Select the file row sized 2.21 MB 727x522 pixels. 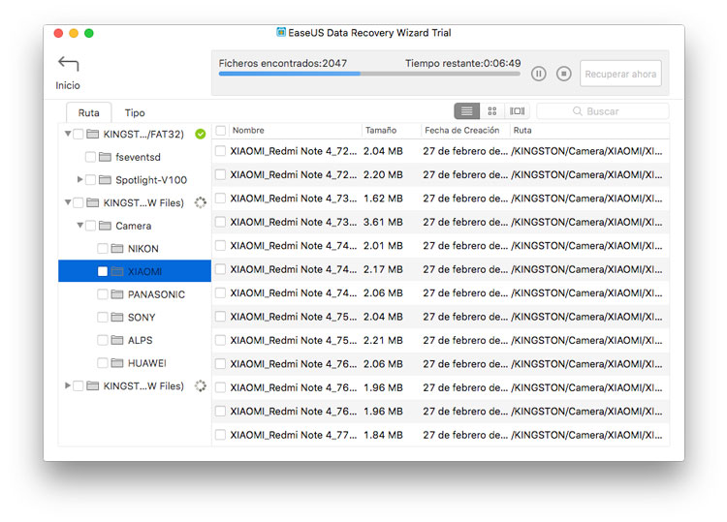[440, 340]
